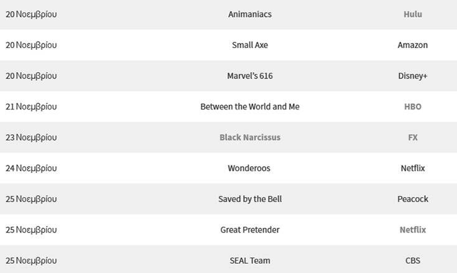
Task: Select the Marvel's 616 title
Action: coord(249,76)
